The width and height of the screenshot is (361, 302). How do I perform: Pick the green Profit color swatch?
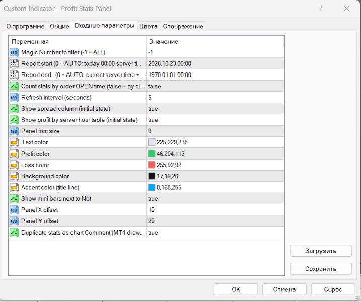click(x=152, y=154)
